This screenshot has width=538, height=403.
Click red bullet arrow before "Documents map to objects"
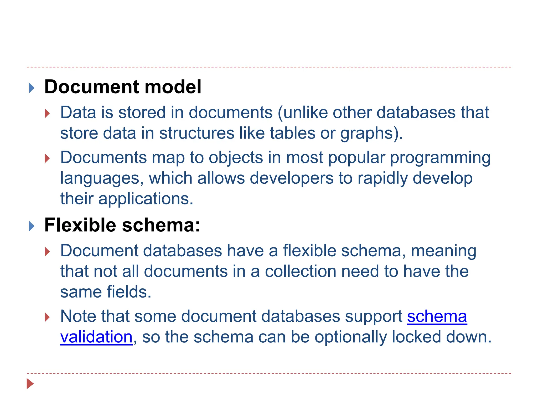point(47,158)
